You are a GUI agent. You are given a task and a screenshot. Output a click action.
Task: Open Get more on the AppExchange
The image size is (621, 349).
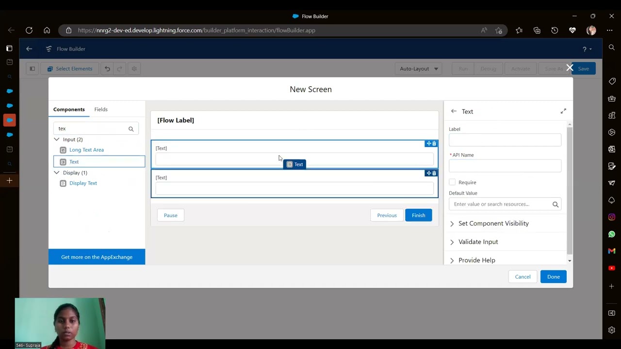pyautogui.click(x=97, y=257)
